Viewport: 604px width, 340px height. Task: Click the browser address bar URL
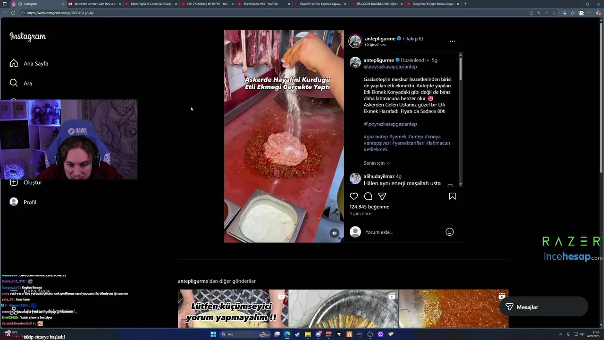coord(60,13)
